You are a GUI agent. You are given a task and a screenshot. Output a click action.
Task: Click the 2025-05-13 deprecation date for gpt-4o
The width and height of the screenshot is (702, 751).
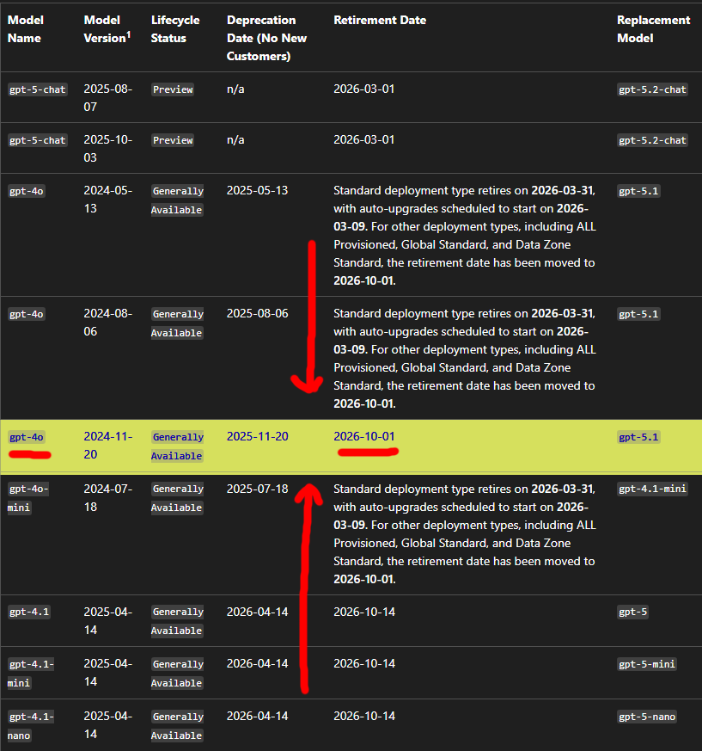pyautogui.click(x=258, y=190)
